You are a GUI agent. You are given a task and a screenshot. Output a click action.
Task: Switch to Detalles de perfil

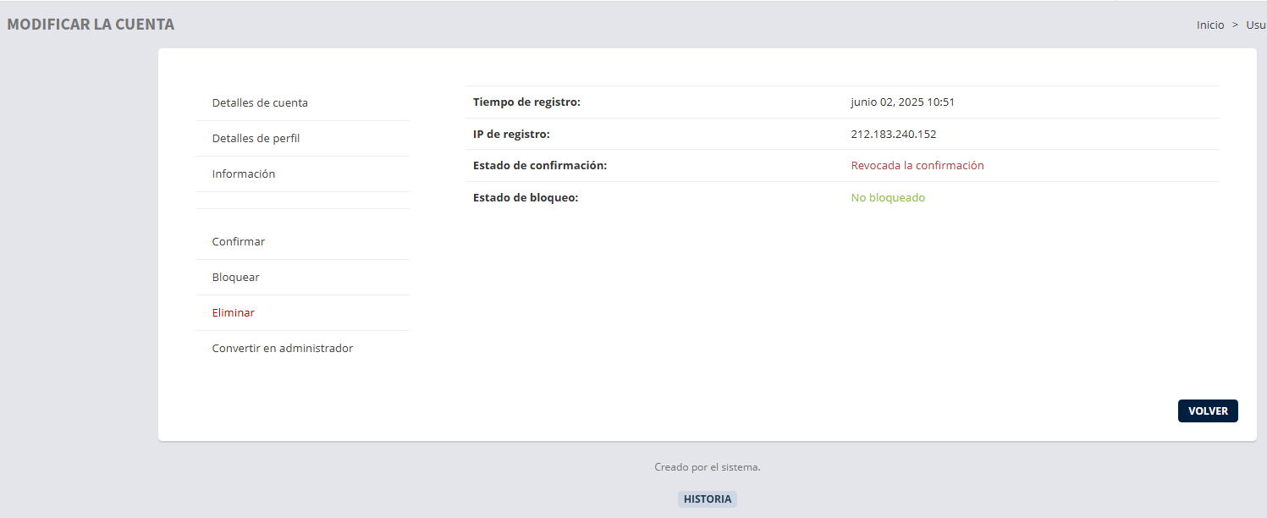click(x=256, y=139)
